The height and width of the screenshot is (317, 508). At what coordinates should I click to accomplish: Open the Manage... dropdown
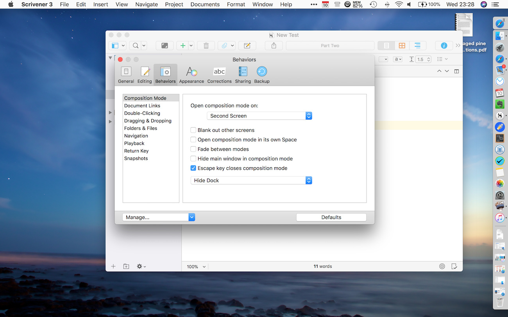159,217
